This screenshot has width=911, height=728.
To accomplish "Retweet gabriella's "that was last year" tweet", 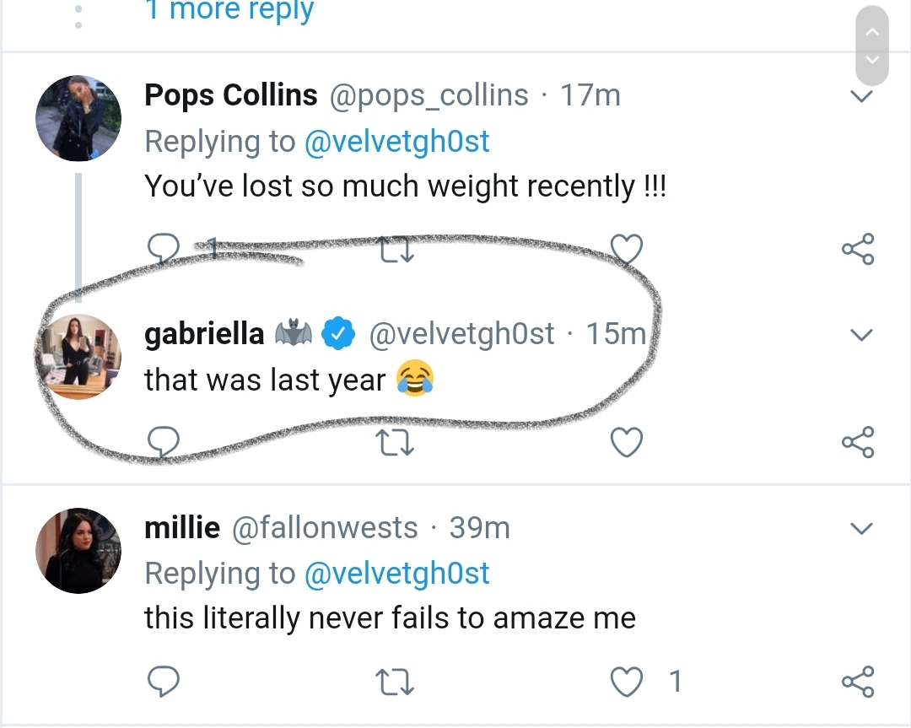I will (x=395, y=442).
